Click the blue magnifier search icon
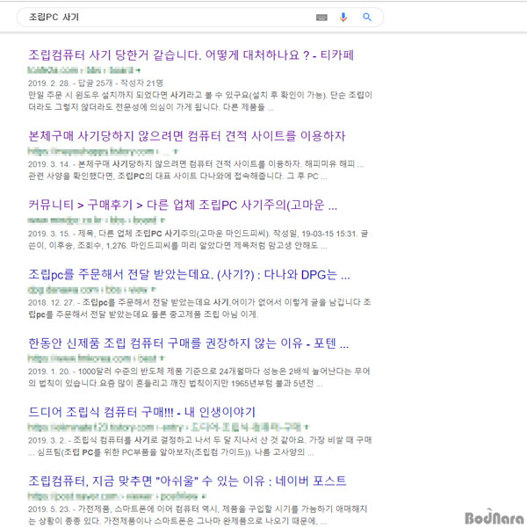The height and width of the screenshot is (527, 527). pos(367,17)
